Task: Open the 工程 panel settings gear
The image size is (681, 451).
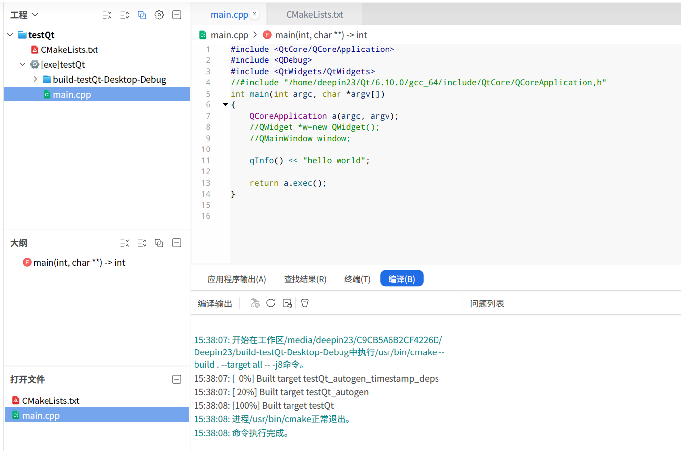Action: click(x=159, y=15)
